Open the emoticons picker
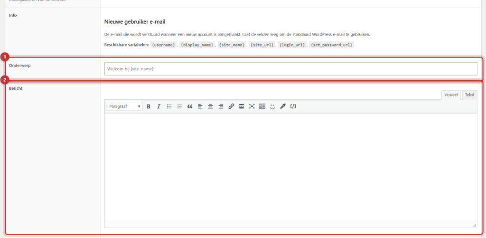486x238 pixels. point(272,106)
